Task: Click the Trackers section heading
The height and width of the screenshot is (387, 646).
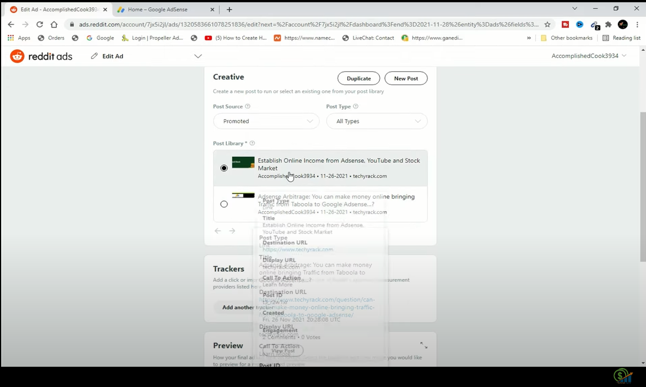Action: tap(228, 269)
